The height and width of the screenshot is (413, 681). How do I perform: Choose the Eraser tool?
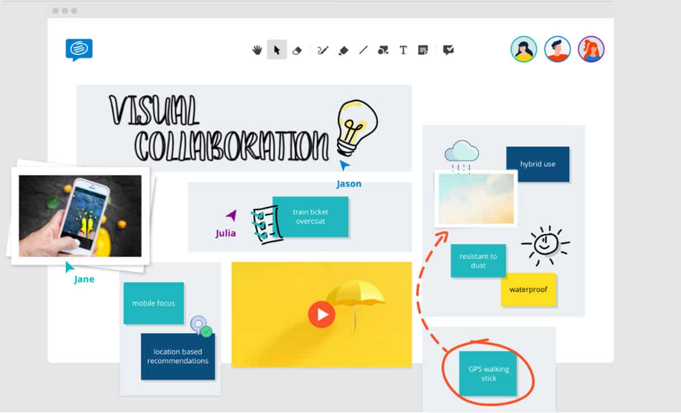297,50
